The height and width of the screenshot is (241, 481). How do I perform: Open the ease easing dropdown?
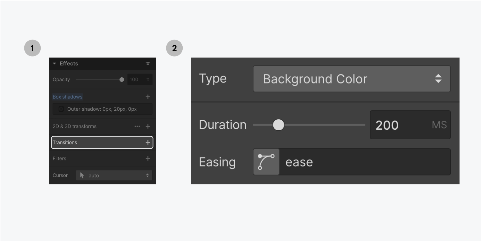tap(365, 162)
